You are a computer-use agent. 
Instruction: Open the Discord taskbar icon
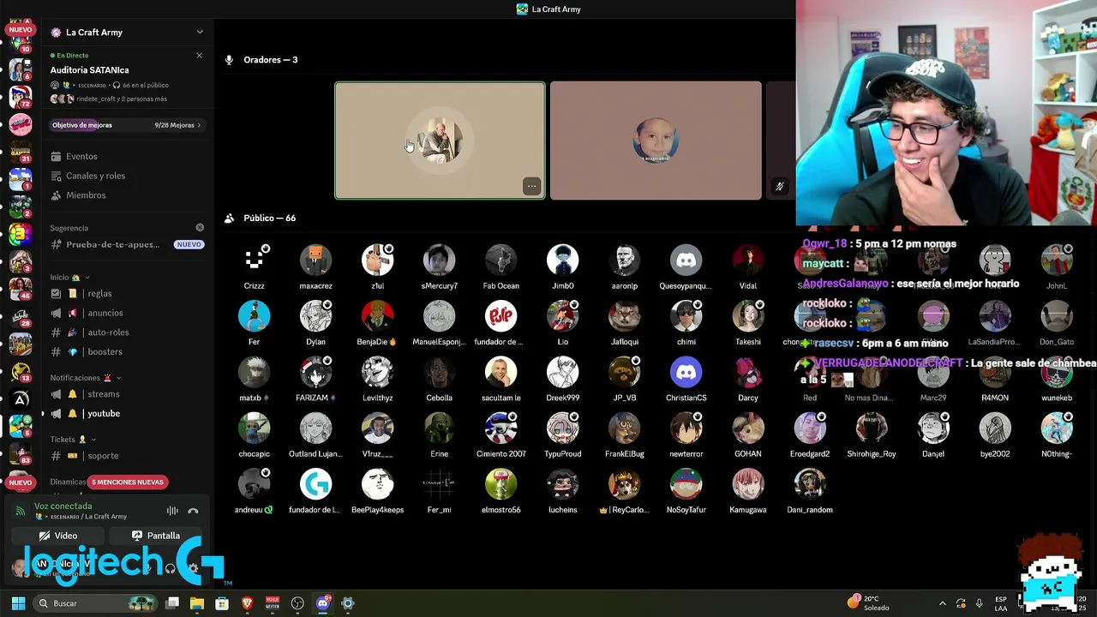pyautogui.click(x=322, y=603)
